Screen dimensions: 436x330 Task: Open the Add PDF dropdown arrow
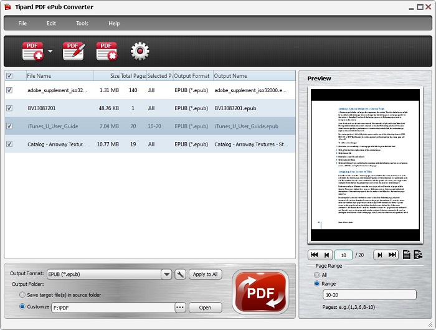[50, 51]
